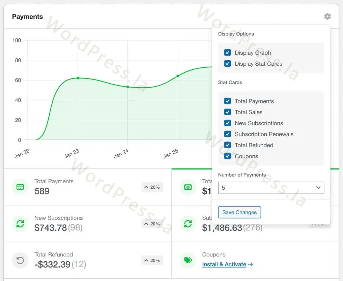The image size is (343, 281).
Task: Click the Total Sales money icon
Action: [188, 187]
